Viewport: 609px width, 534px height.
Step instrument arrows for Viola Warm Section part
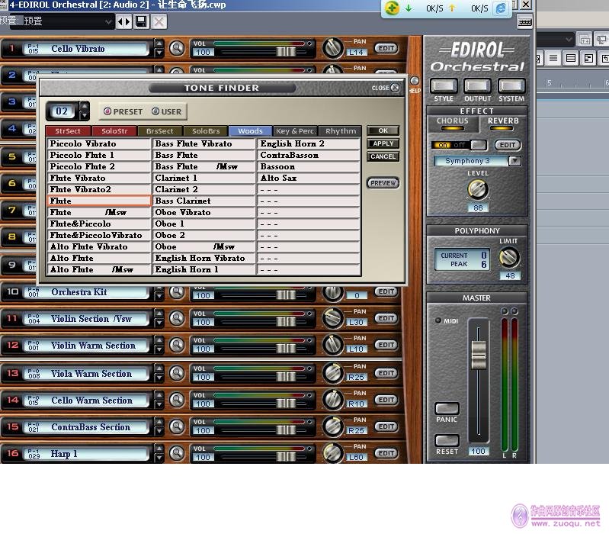point(159,373)
